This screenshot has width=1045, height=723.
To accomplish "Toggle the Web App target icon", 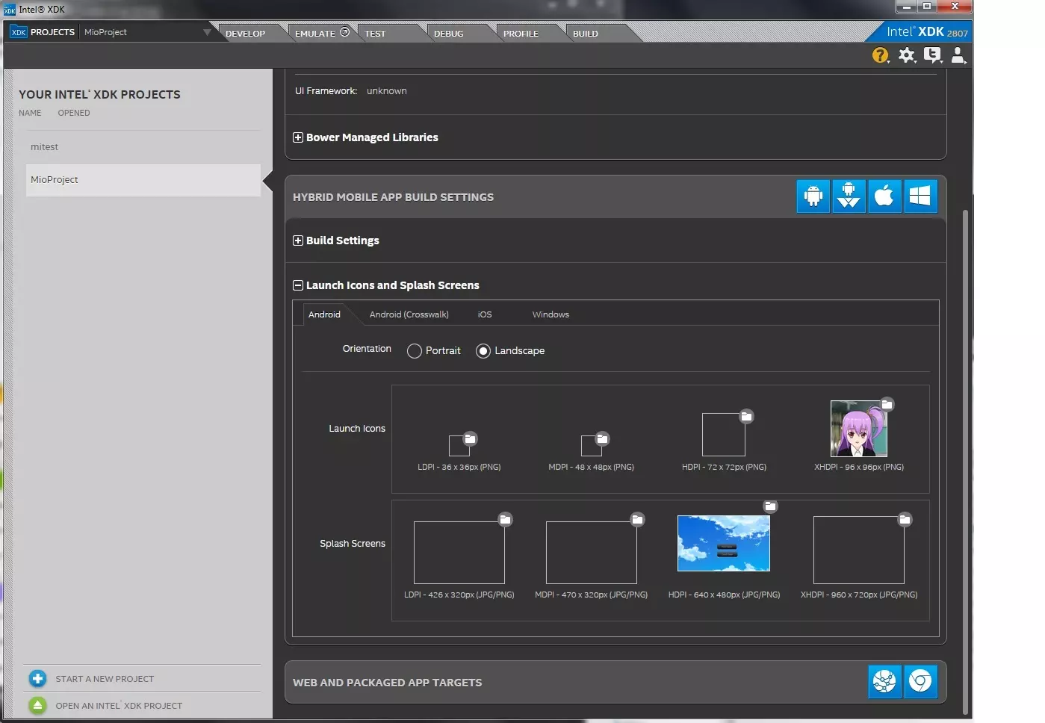I will (884, 682).
